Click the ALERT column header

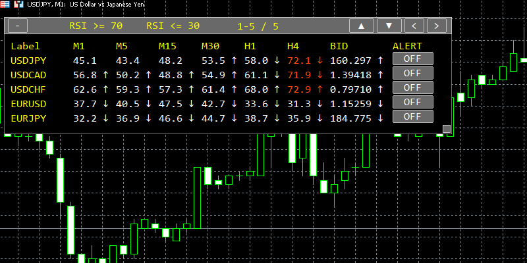[x=407, y=46]
